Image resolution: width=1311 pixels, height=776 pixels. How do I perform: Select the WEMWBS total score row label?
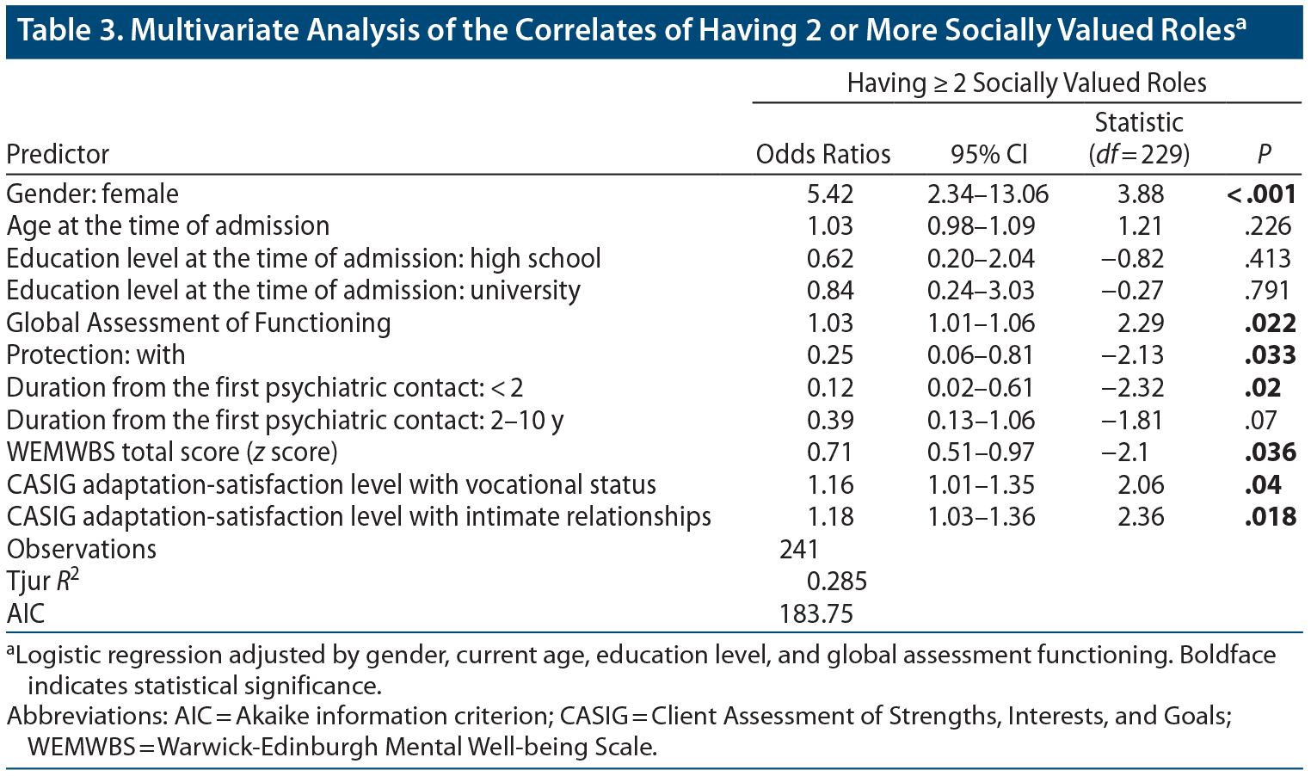click(x=172, y=452)
